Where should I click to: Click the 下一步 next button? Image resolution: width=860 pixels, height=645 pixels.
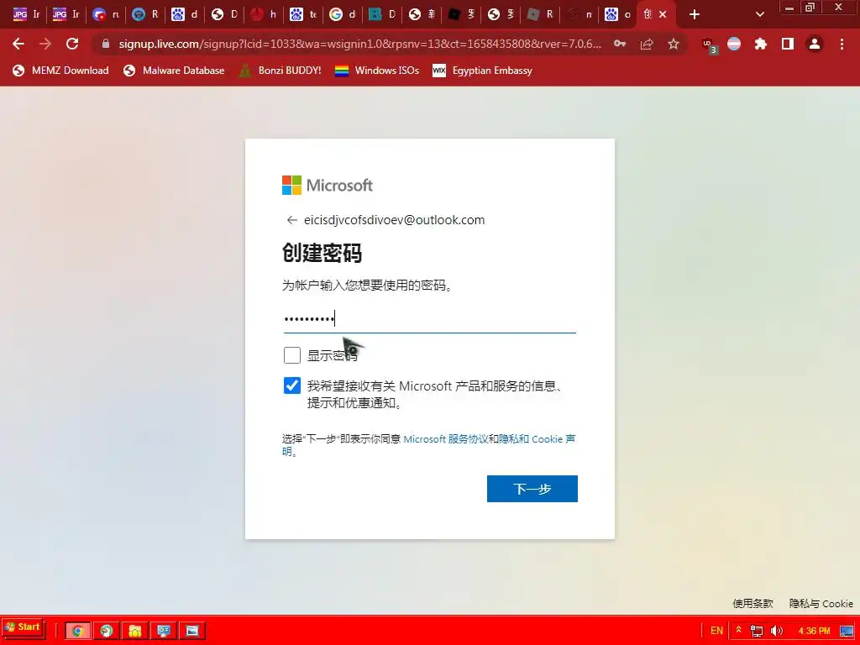[x=532, y=489]
